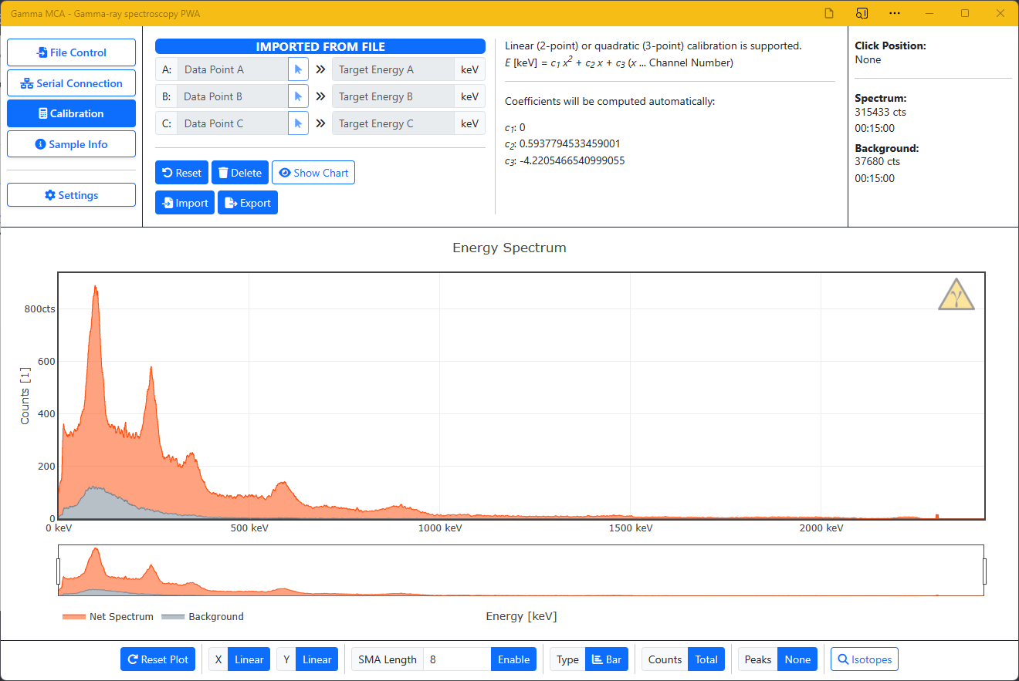Click the SMA Length value field

pyautogui.click(x=457, y=659)
